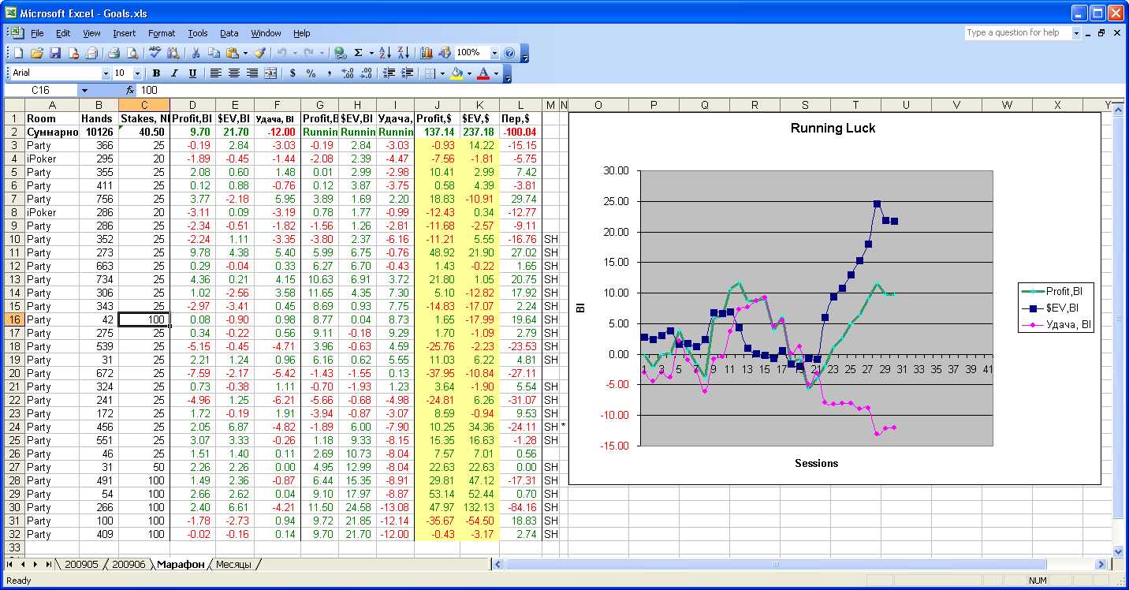Click the Fill Color paint bucket

coord(456,73)
